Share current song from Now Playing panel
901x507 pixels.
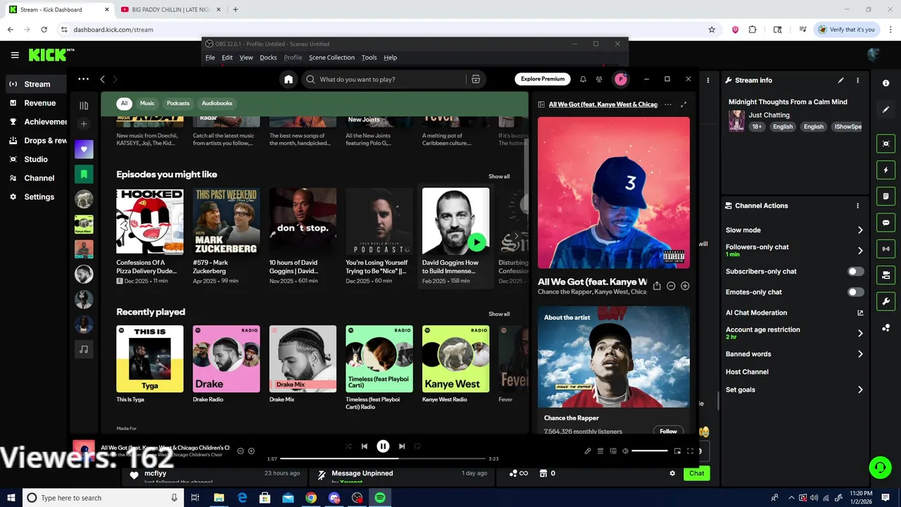[657, 286]
